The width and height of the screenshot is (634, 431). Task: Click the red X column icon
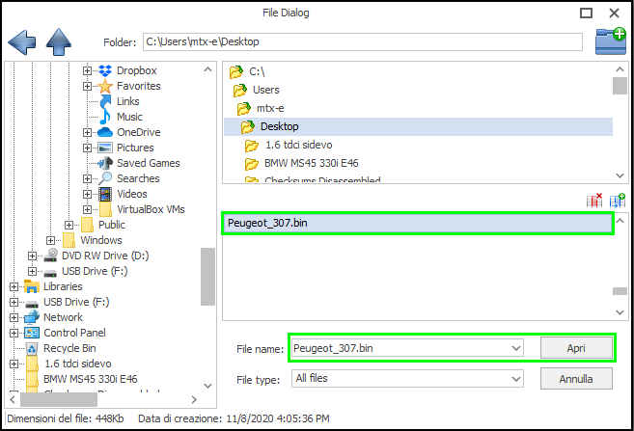point(594,201)
